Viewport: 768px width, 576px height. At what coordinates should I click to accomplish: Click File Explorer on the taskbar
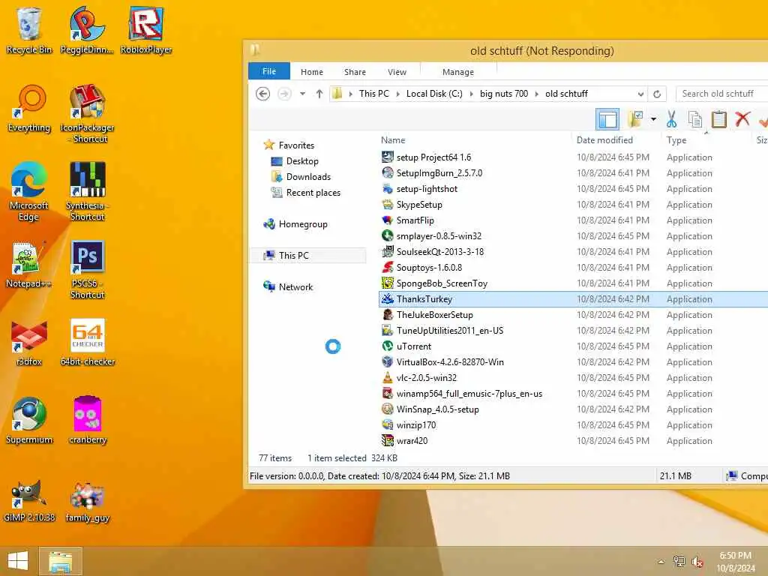pyautogui.click(x=60, y=561)
